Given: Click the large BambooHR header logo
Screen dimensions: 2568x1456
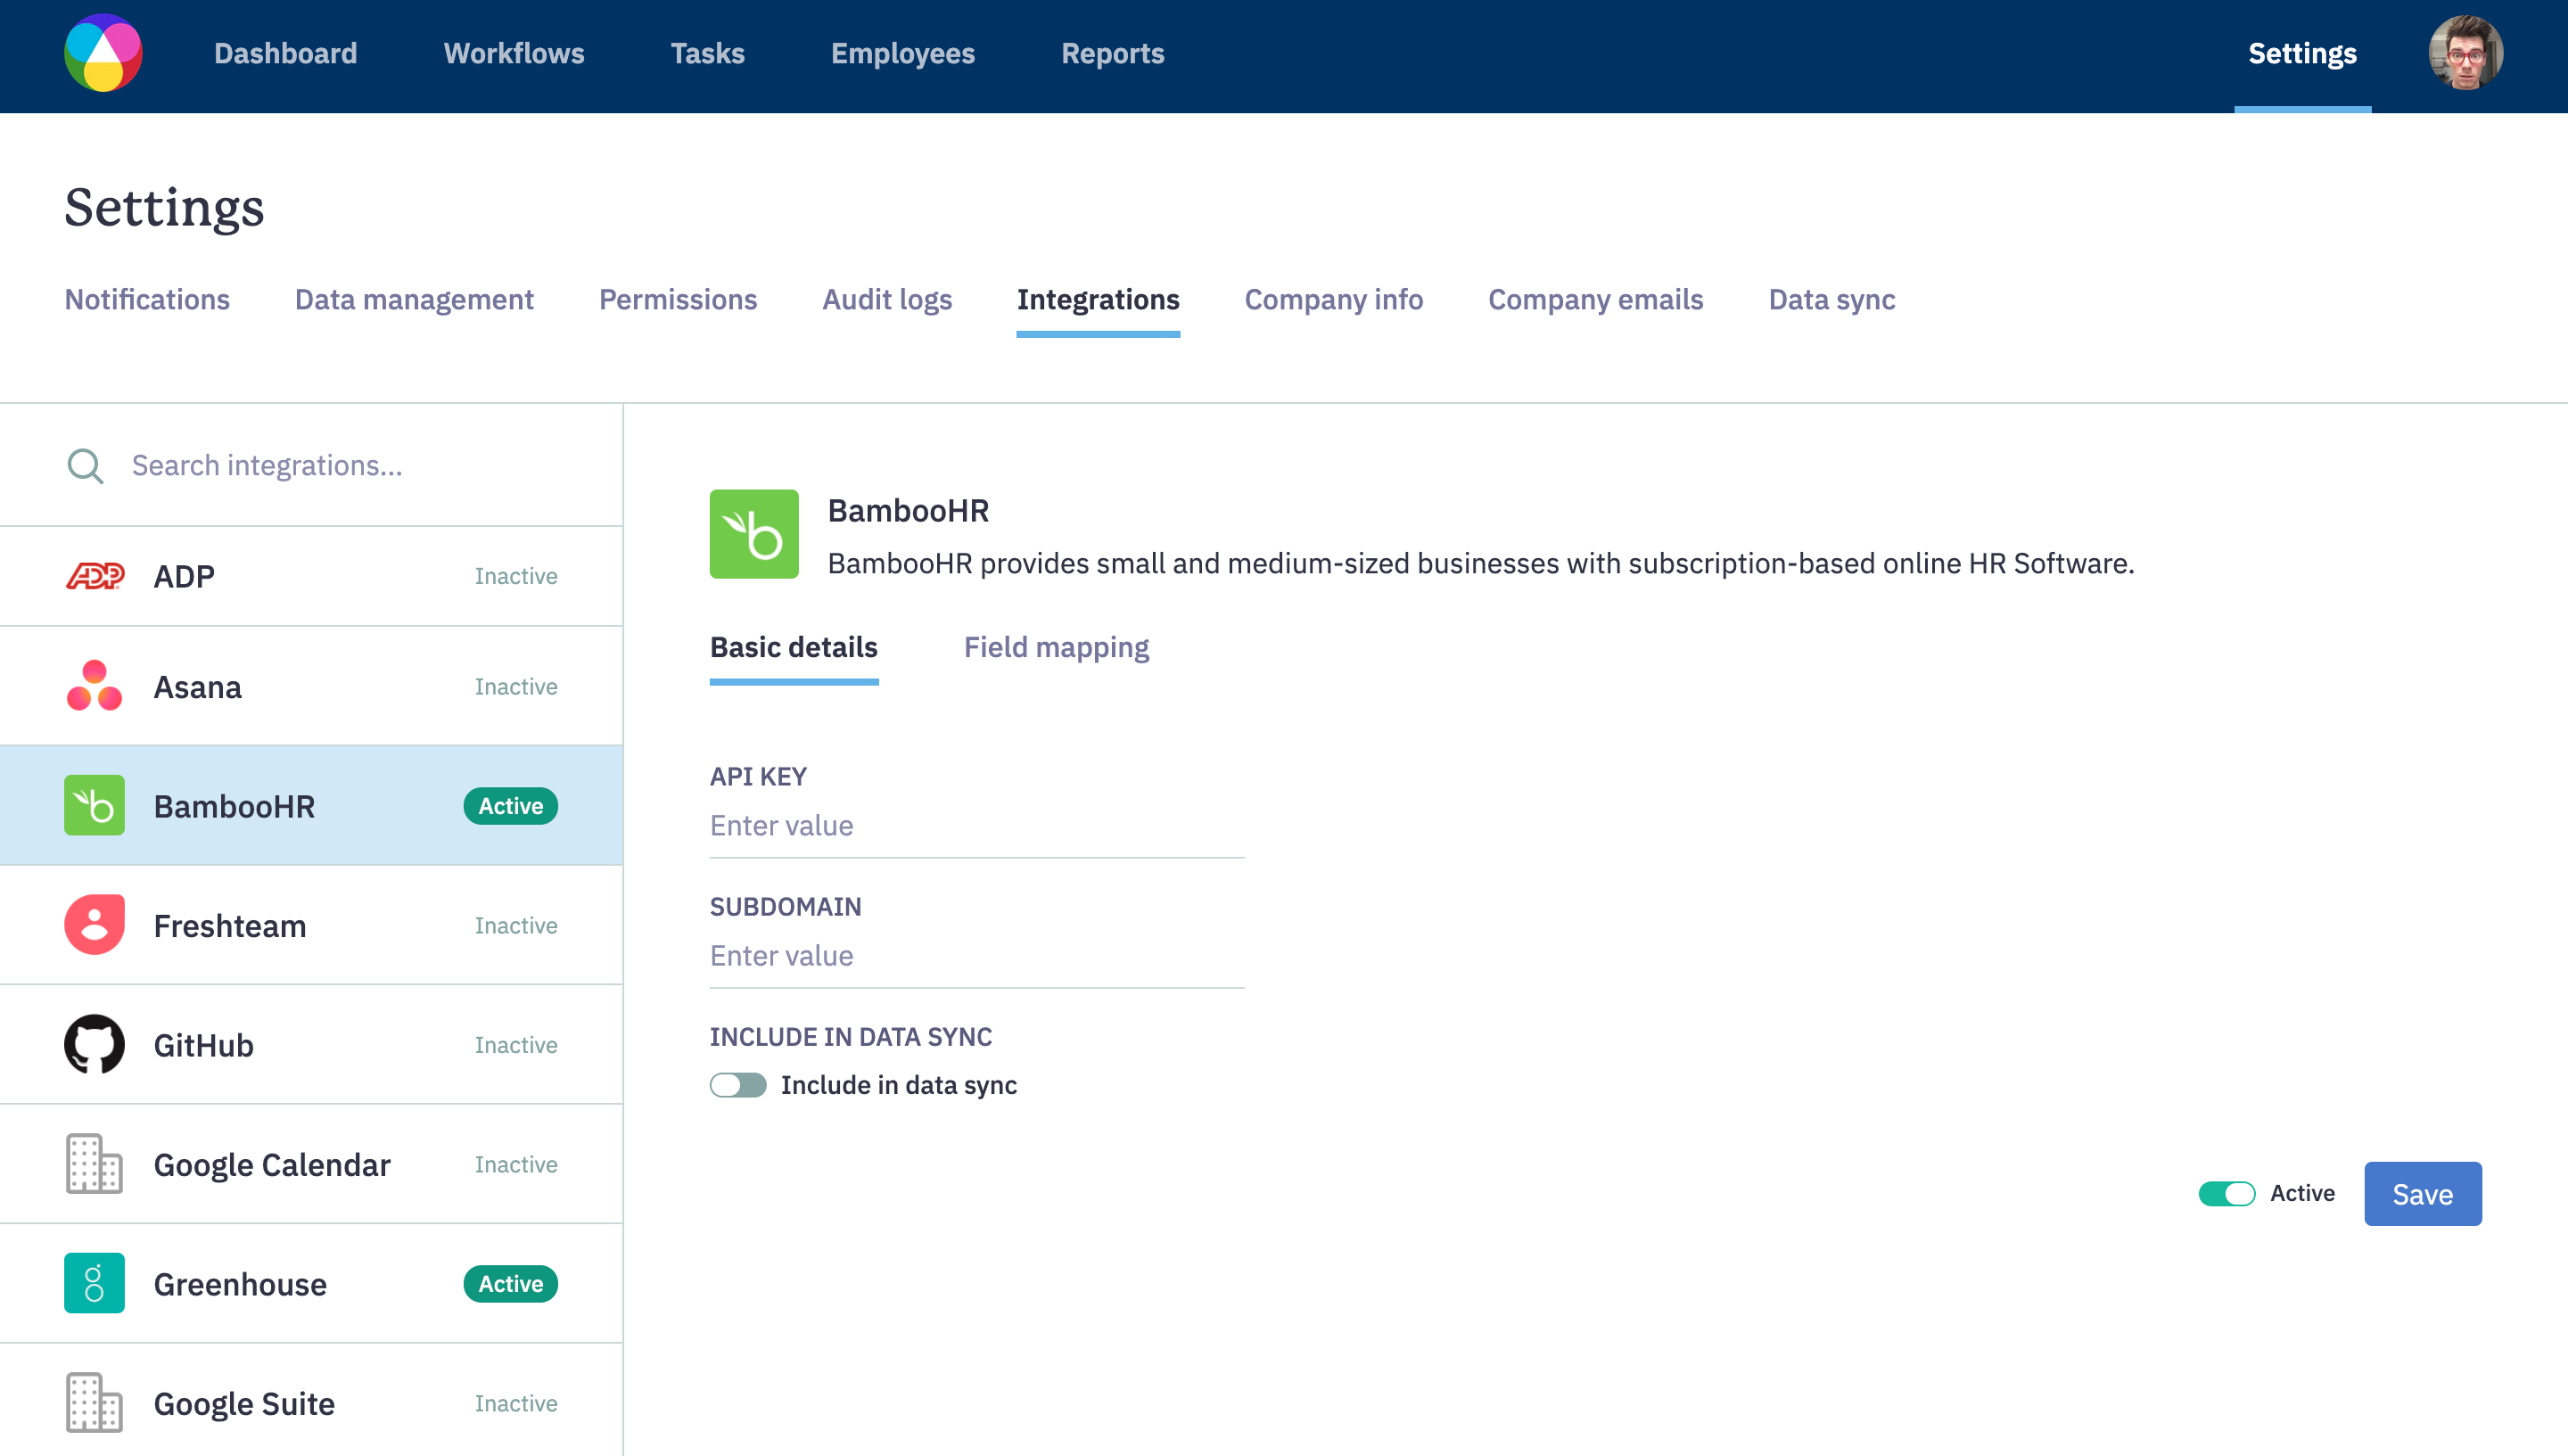Looking at the screenshot, I should [754, 534].
